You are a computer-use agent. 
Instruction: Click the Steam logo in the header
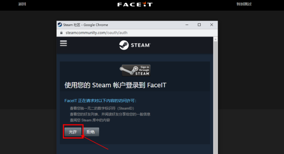[x=135, y=45]
